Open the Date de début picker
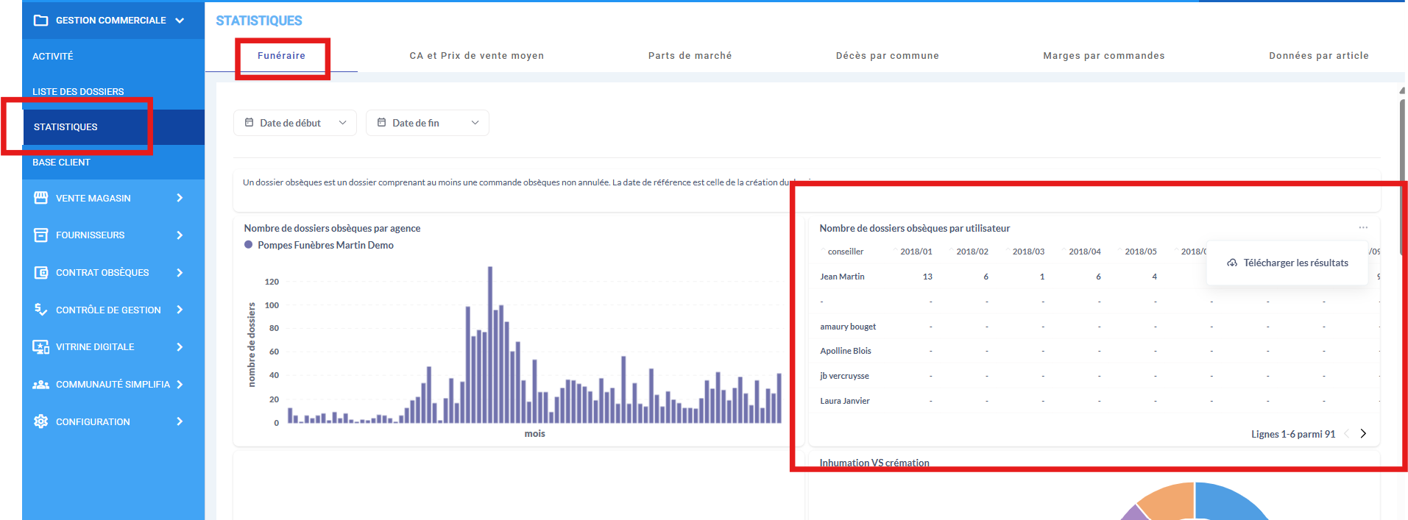 click(295, 123)
